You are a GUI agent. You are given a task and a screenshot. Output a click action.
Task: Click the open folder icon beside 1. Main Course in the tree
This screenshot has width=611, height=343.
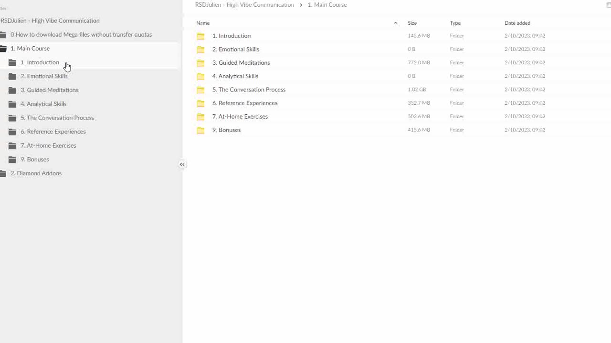[3, 49]
